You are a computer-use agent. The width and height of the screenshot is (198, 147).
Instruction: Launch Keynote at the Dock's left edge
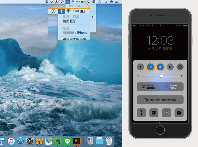[x=2, y=141]
